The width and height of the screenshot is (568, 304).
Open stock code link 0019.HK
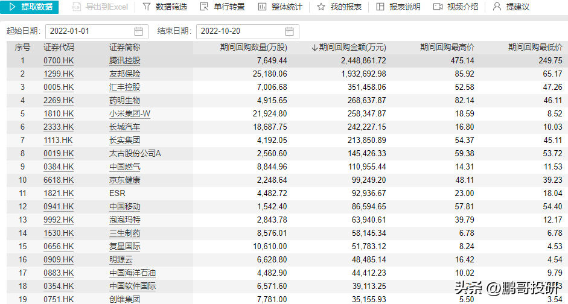click(59, 154)
